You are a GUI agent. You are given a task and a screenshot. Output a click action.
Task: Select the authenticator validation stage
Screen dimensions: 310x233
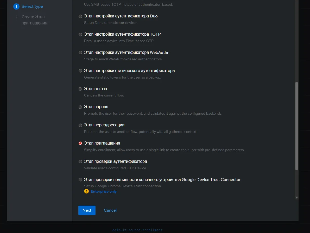coord(80,161)
